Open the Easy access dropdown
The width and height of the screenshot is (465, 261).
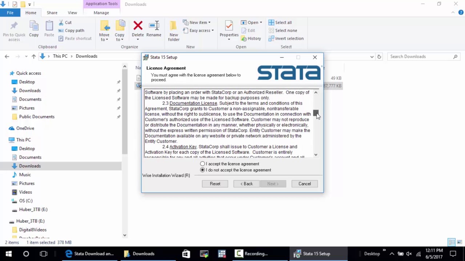point(198,30)
